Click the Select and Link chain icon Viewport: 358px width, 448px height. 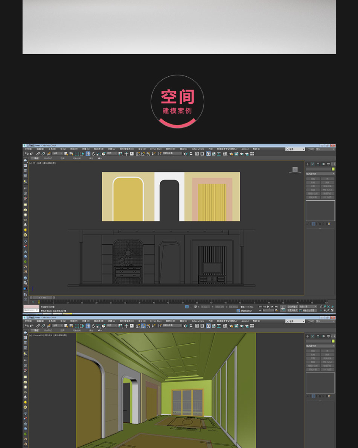coord(38,154)
